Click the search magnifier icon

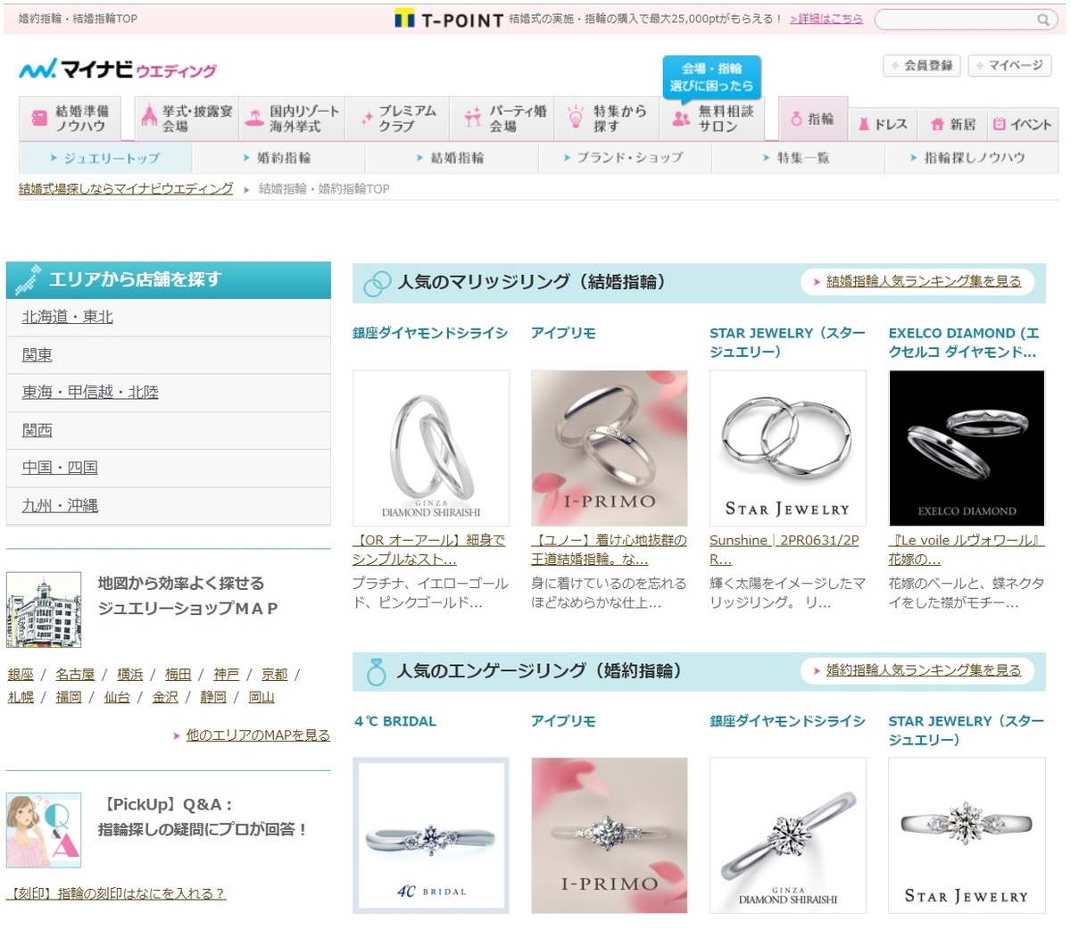point(1042,20)
